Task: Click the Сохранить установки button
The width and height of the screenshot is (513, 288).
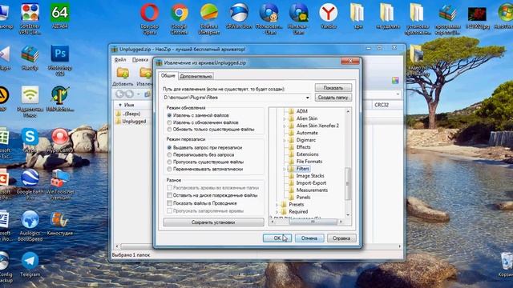Action: point(213,222)
